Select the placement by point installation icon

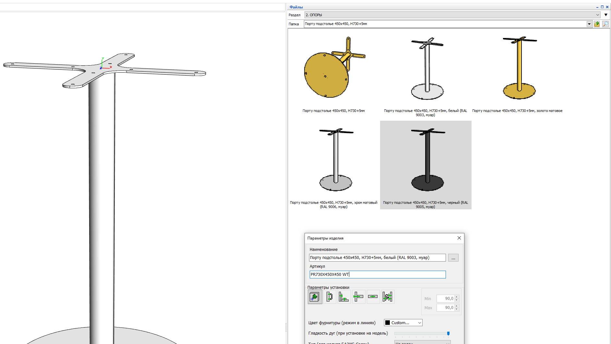tap(315, 297)
